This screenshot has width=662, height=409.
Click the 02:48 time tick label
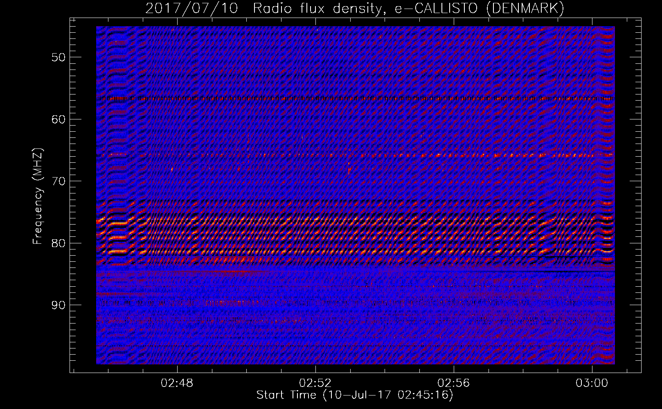[177, 383]
